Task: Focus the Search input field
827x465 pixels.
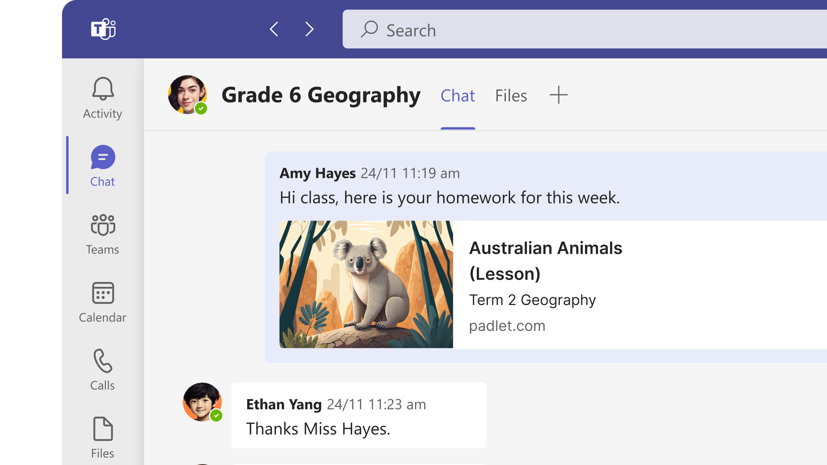Action: click(x=585, y=29)
